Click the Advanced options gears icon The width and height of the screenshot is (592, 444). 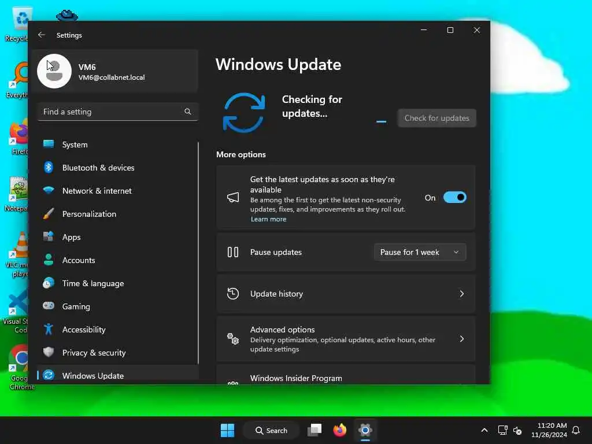click(x=233, y=339)
